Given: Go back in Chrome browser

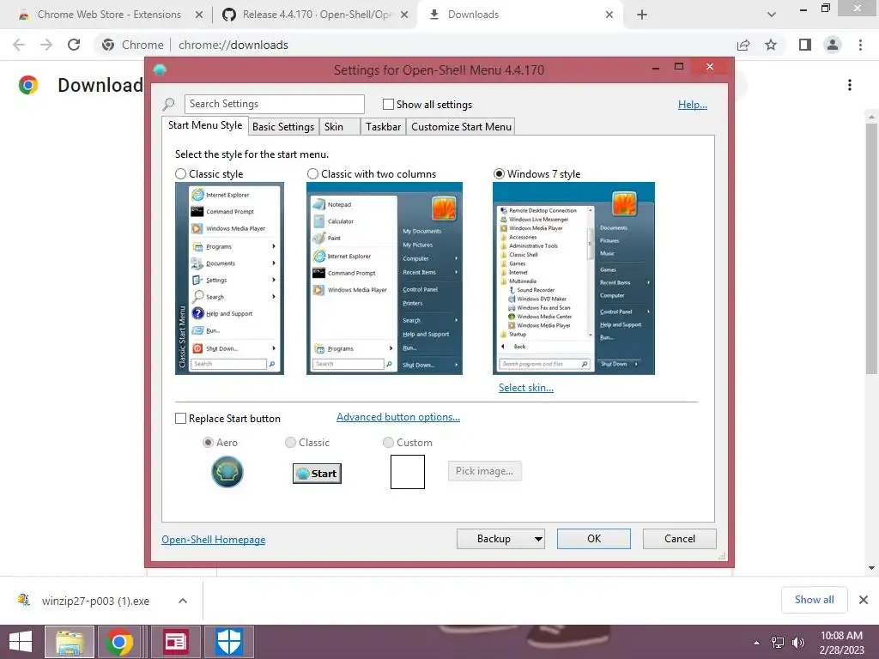Looking at the screenshot, I should (x=19, y=45).
